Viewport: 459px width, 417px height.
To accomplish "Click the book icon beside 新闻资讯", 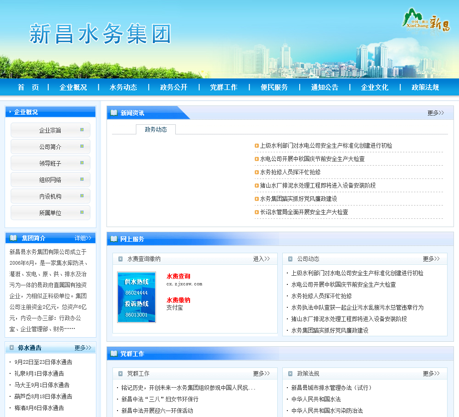I will pyautogui.click(x=114, y=113).
